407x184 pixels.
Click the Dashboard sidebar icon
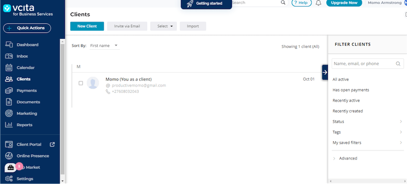[9, 45]
